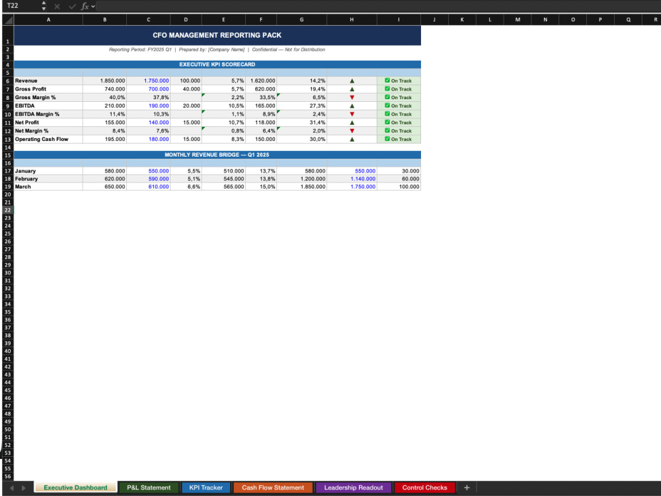Click the red down triangle in the EBITDA Margin % row
Screen dimensions: 661x496
coord(352,114)
